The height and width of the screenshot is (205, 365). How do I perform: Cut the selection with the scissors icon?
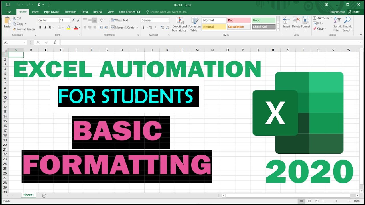15,18
